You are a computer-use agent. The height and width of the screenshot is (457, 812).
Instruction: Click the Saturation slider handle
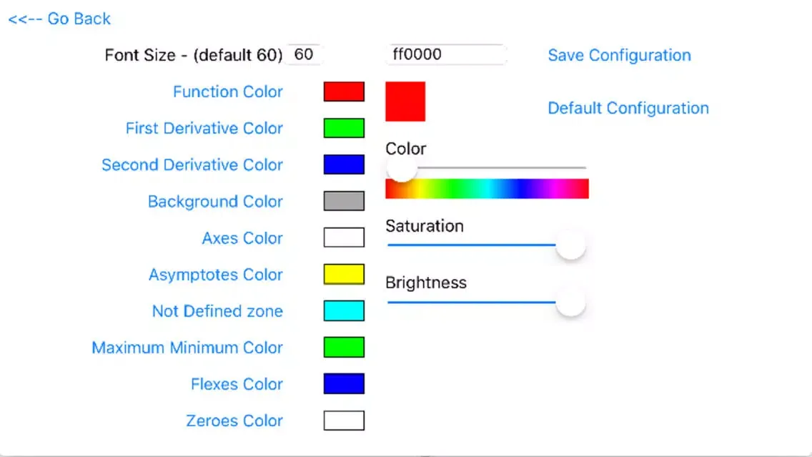pos(570,245)
